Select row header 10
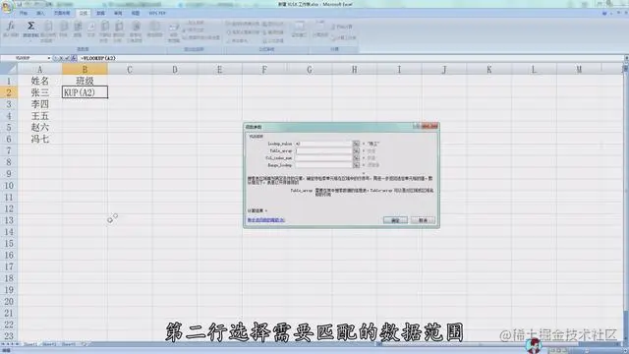The height and width of the screenshot is (354, 629). [9, 186]
